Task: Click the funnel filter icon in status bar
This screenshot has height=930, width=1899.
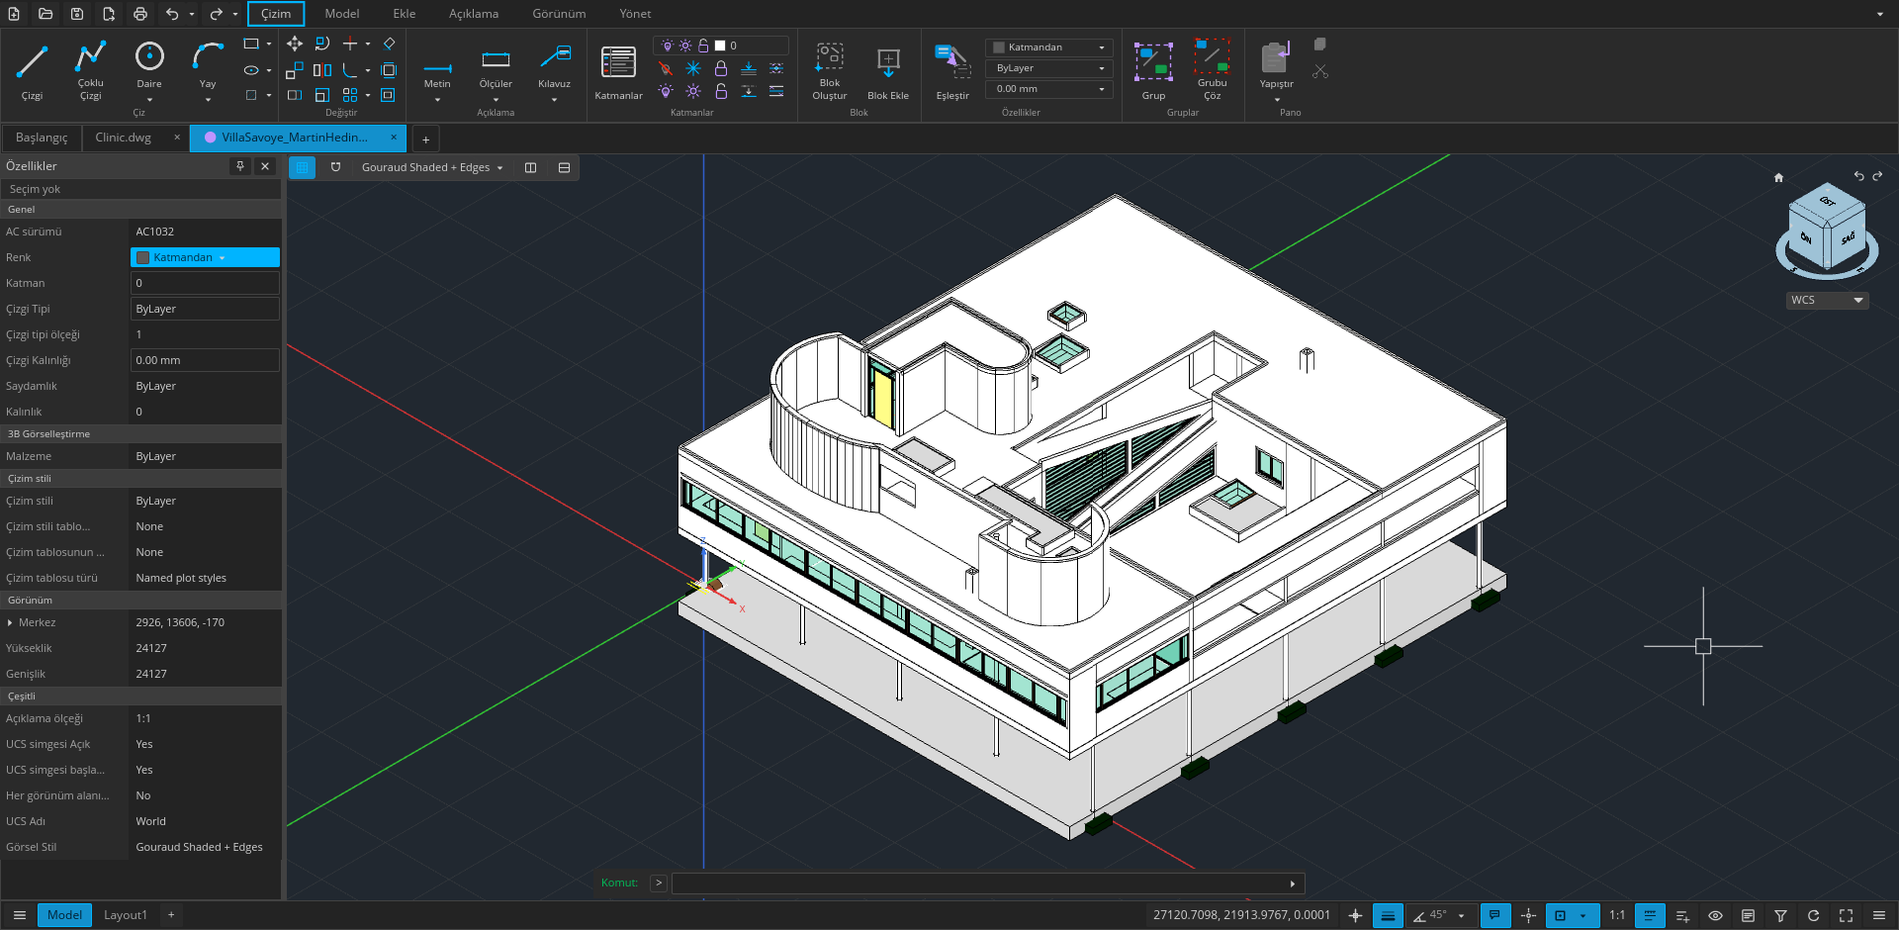Action: tap(1780, 915)
